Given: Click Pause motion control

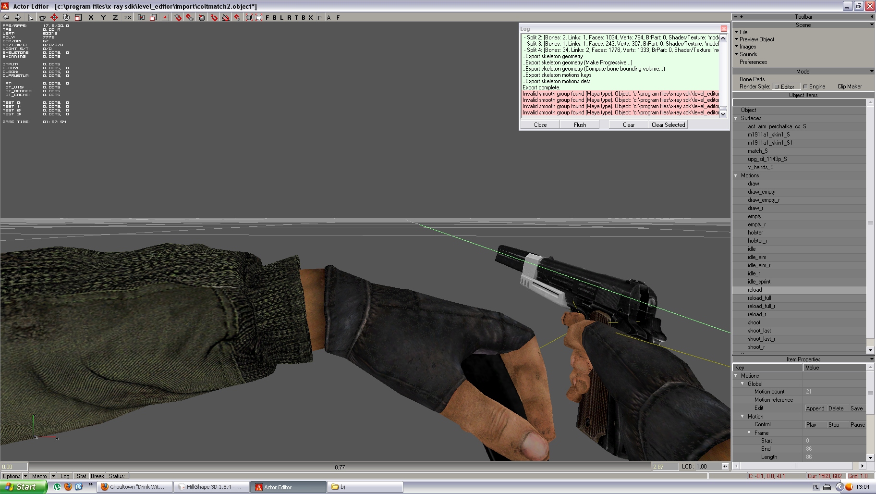Looking at the screenshot, I should (857, 425).
